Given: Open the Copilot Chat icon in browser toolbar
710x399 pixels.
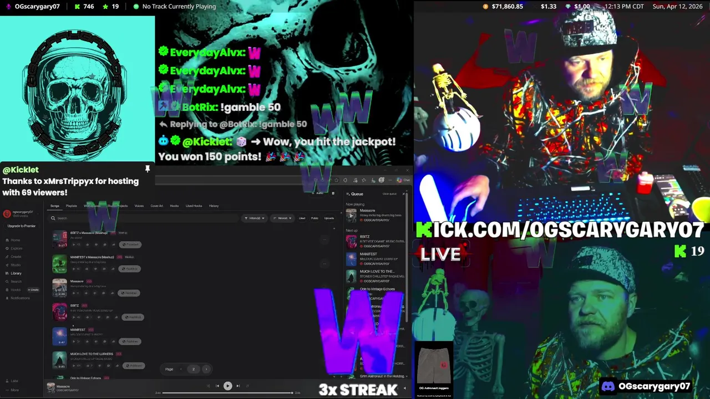Looking at the screenshot, I should [403, 180].
